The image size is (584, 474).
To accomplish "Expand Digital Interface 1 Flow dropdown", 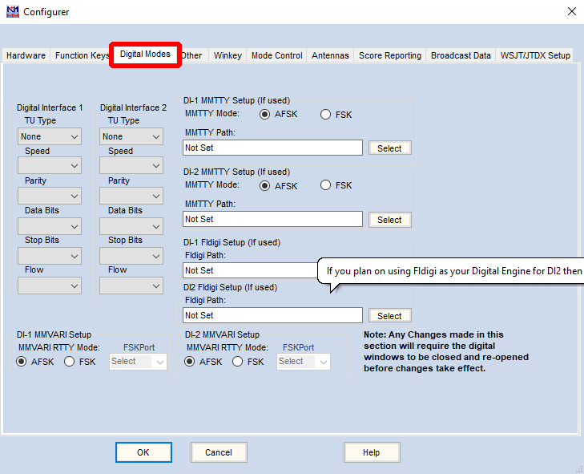I will point(50,286).
